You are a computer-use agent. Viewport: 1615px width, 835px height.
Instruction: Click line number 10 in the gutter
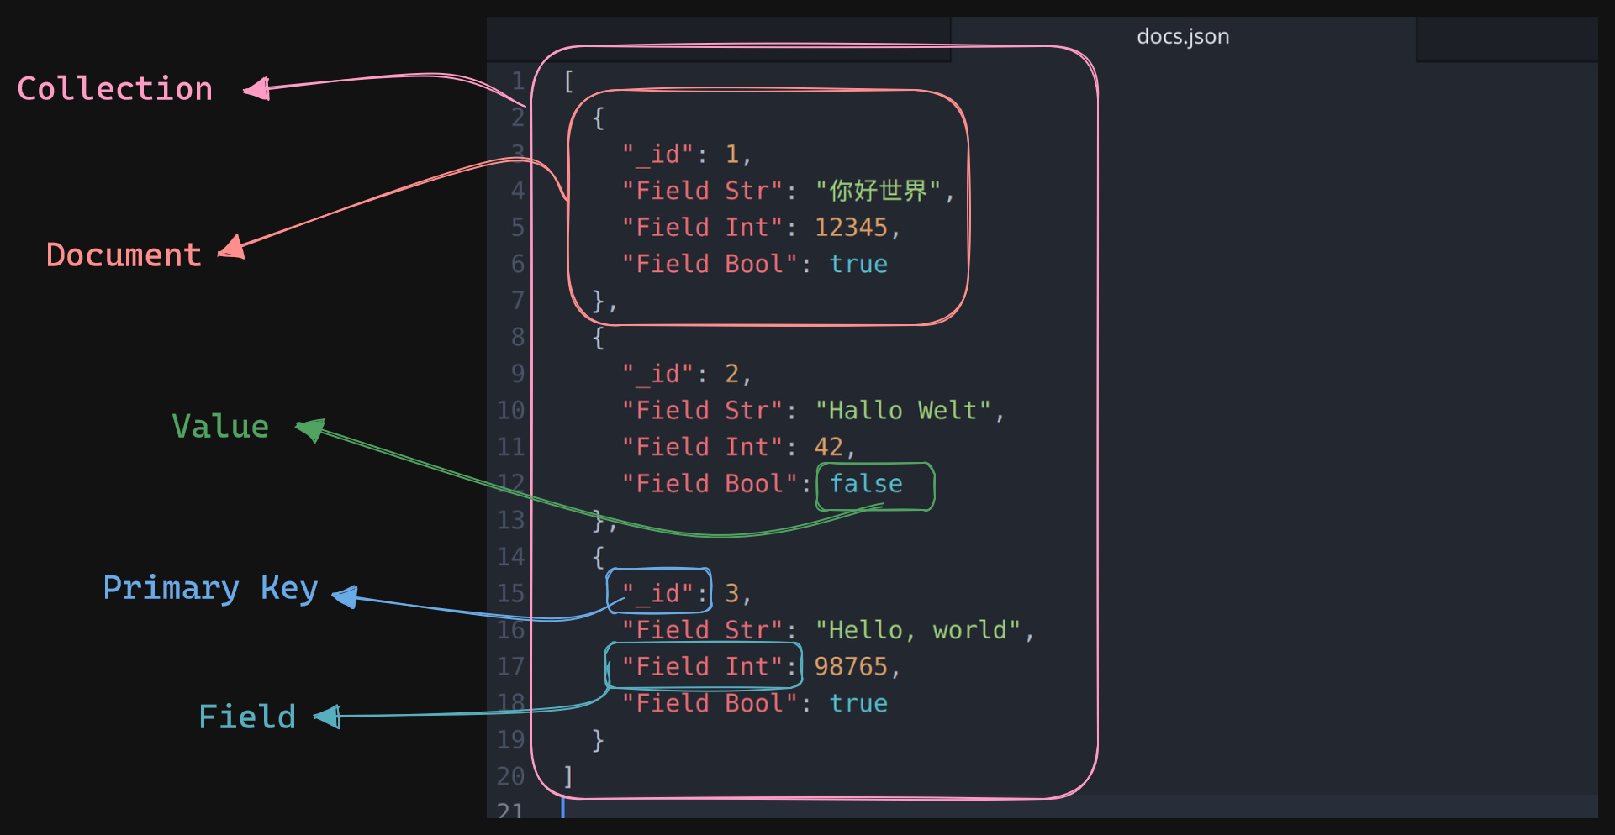[510, 411]
